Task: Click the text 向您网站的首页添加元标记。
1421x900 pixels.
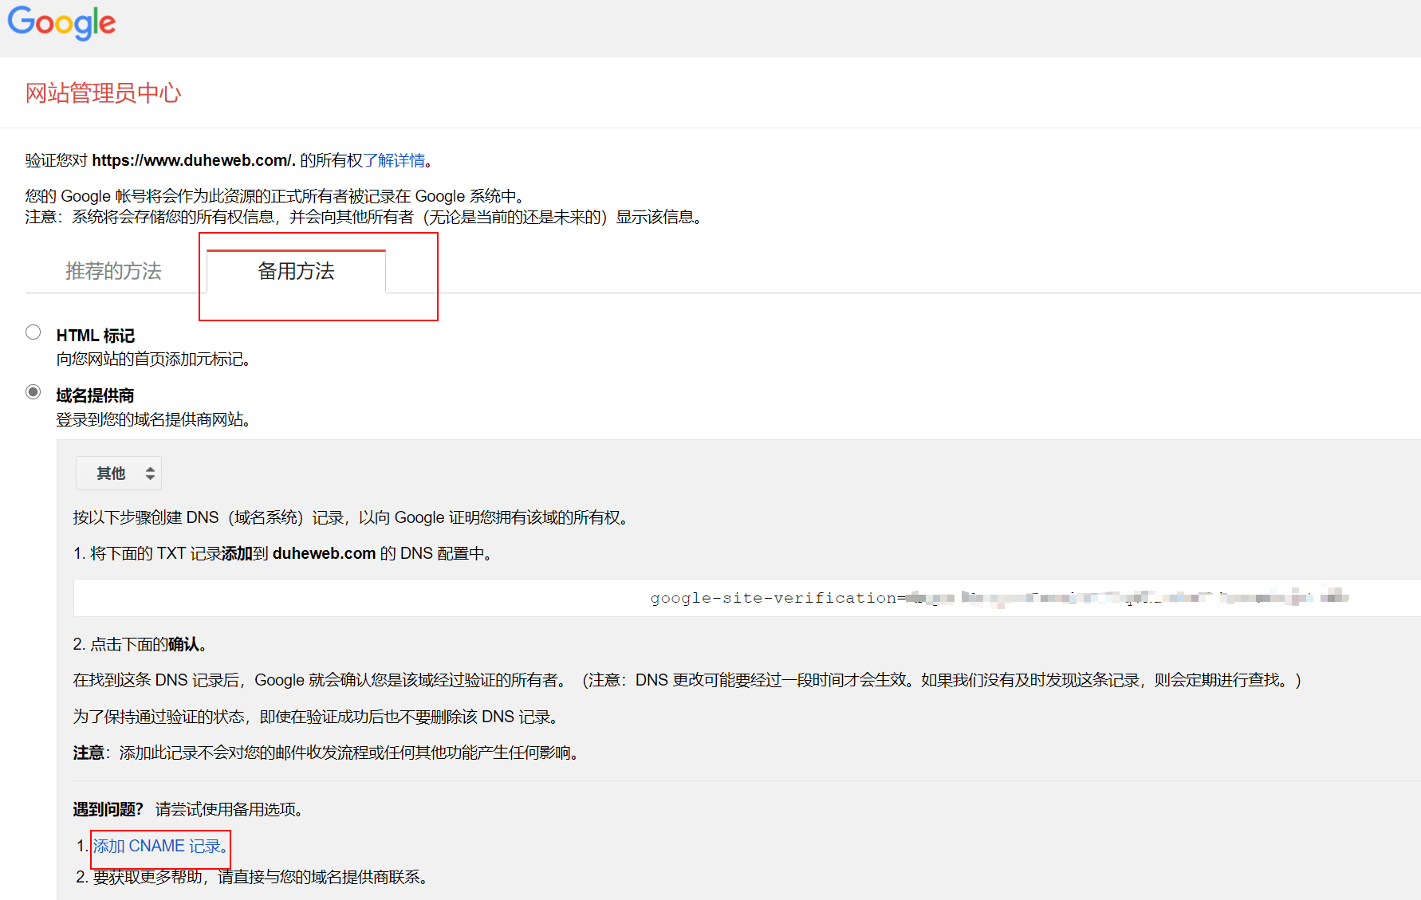Action: pyautogui.click(x=155, y=360)
